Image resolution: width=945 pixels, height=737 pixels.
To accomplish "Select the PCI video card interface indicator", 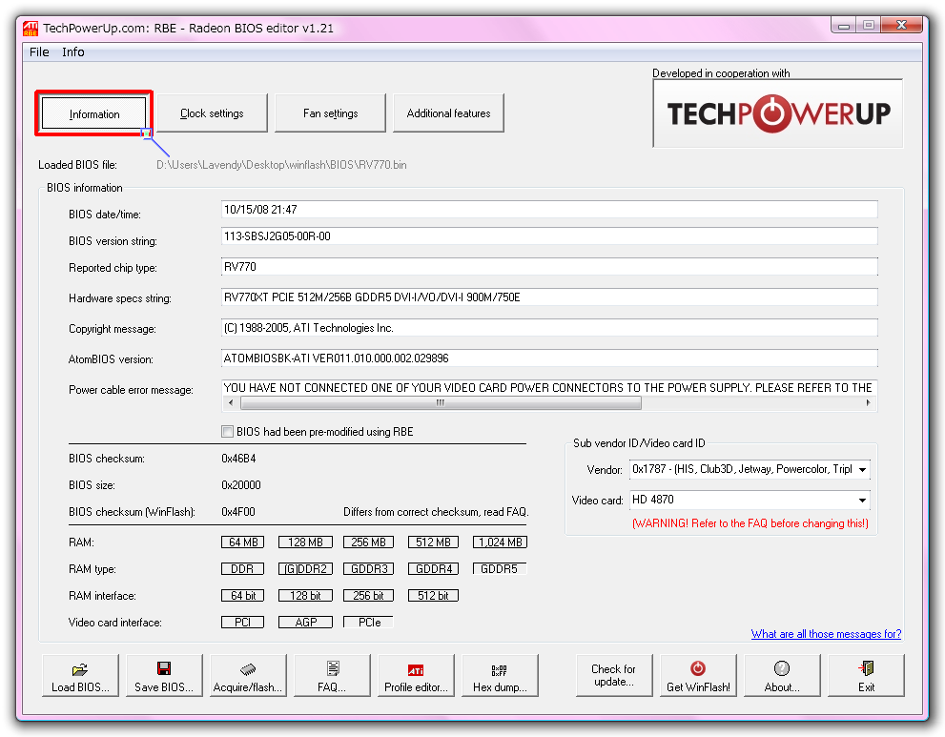I will click(x=243, y=622).
